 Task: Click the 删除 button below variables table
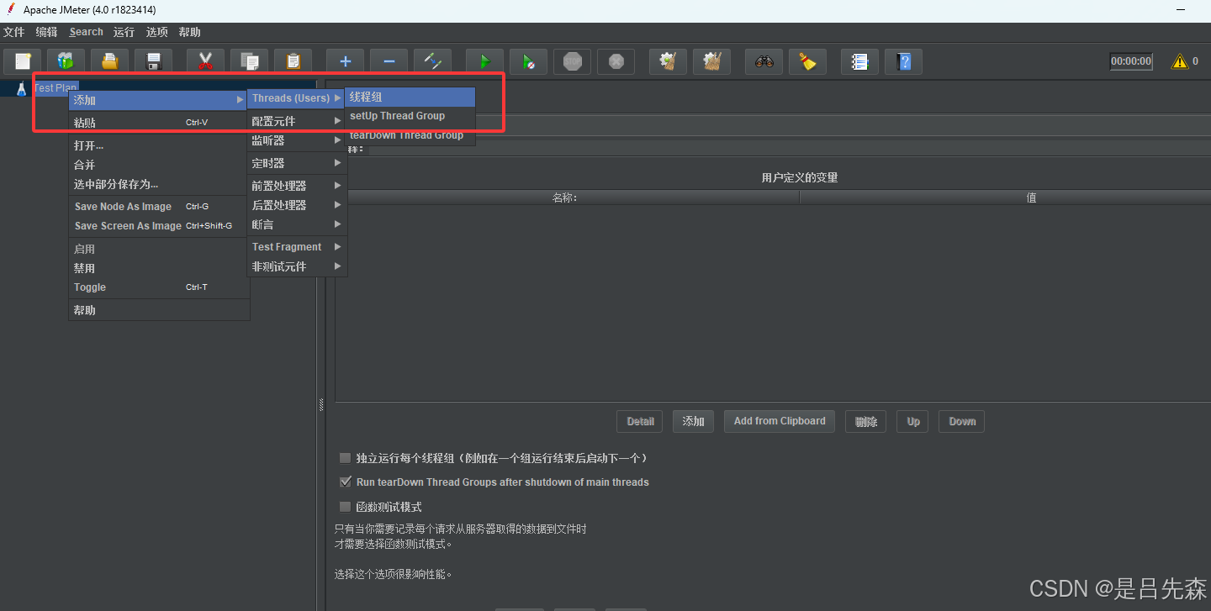click(866, 421)
